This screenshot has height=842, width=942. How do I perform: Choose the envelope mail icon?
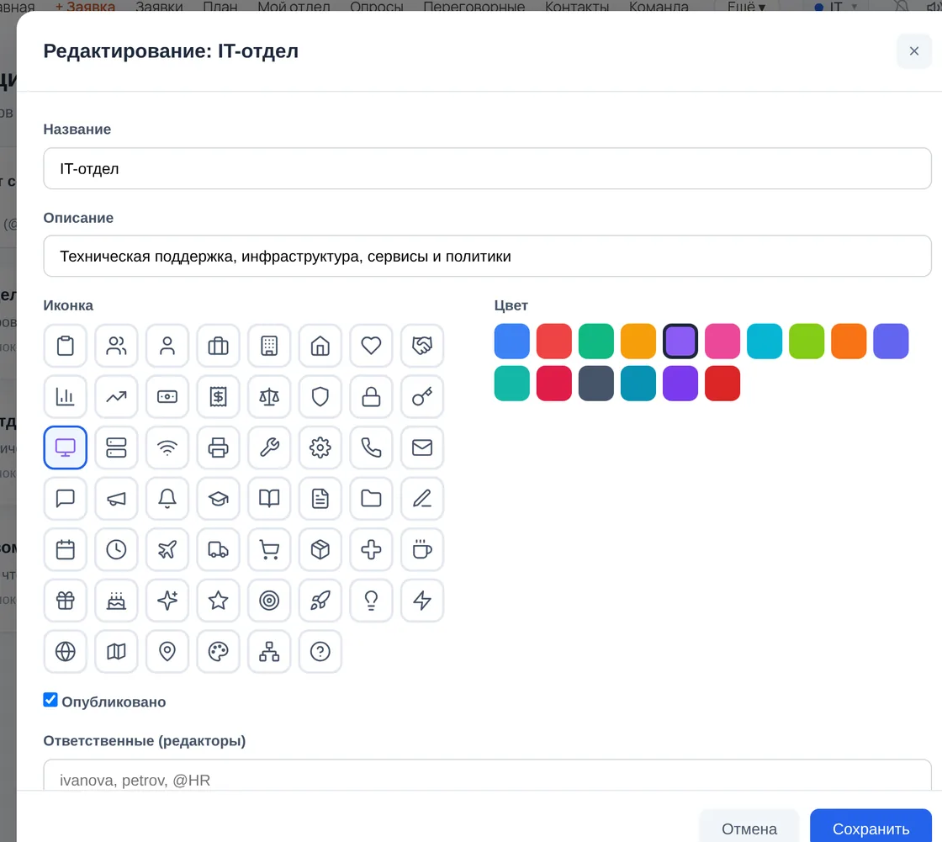(422, 447)
